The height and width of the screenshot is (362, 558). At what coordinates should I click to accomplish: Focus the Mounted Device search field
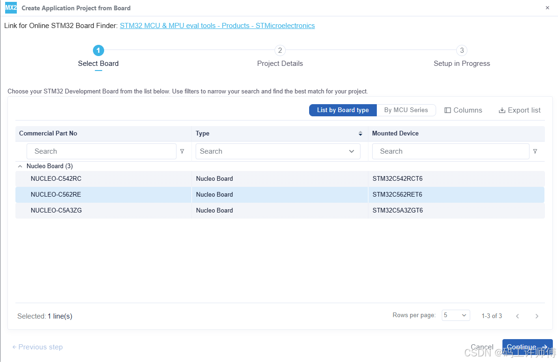451,151
